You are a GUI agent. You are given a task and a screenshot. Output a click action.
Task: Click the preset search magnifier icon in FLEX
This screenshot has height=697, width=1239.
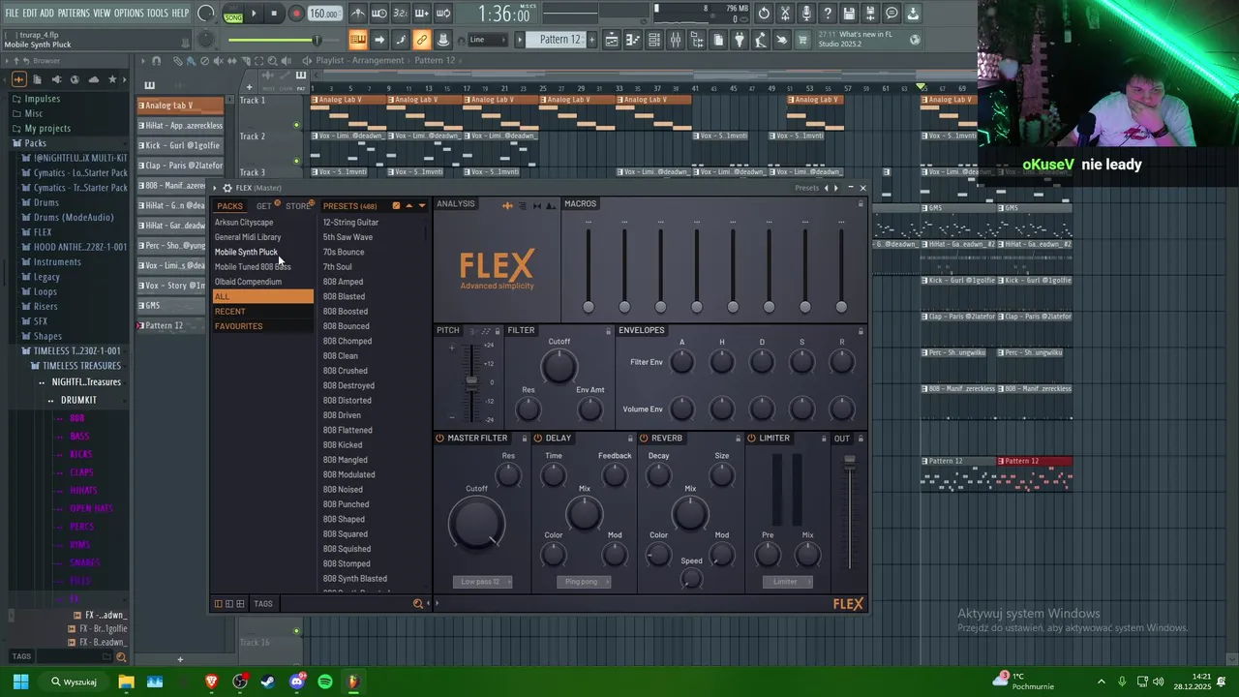(418, 604)
